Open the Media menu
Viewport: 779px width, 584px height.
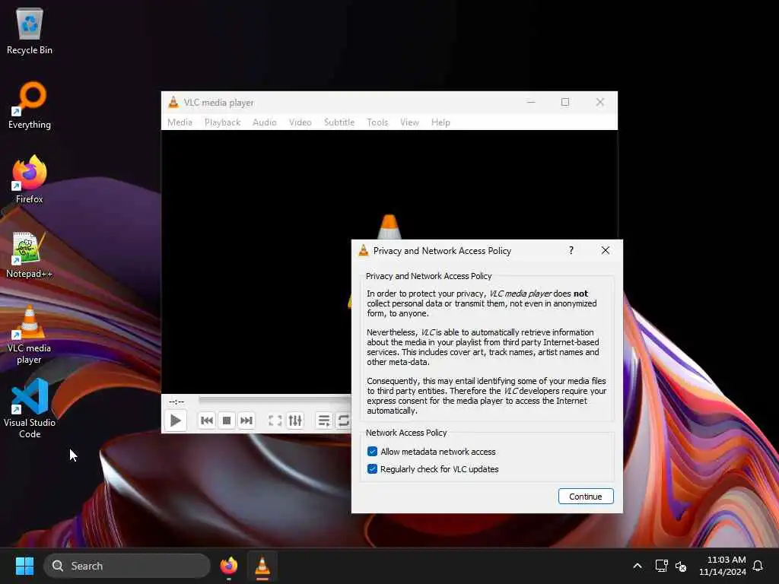pyautogui.click(x=180, y=122)
